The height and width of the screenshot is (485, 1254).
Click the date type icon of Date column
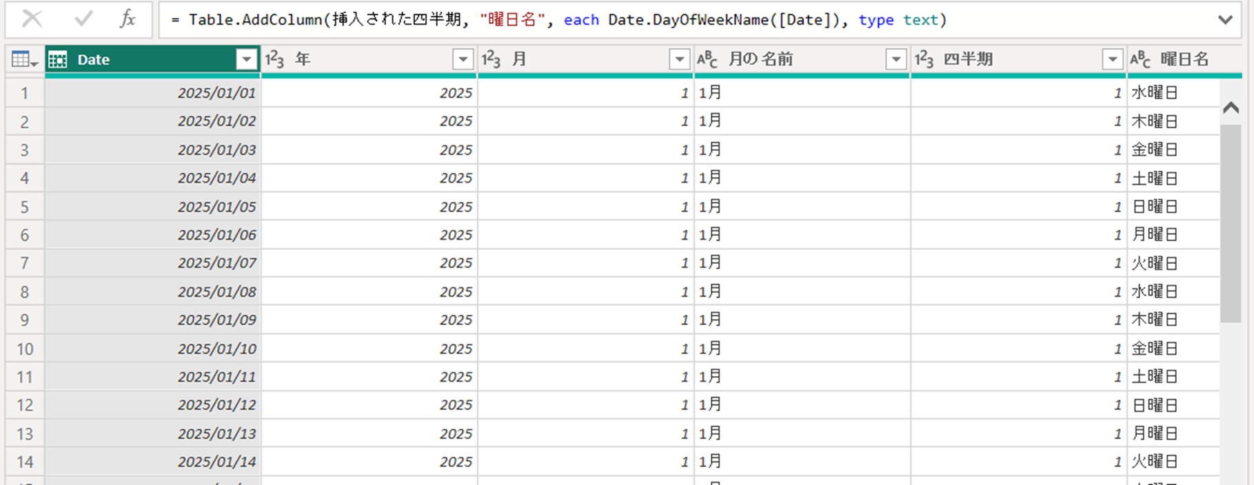tap(58, 60)
